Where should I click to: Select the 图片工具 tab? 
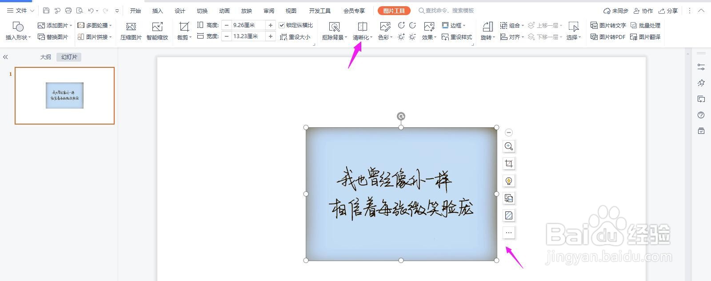coord(394,11)
